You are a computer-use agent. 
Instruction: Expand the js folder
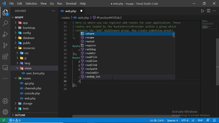point(34,58)
